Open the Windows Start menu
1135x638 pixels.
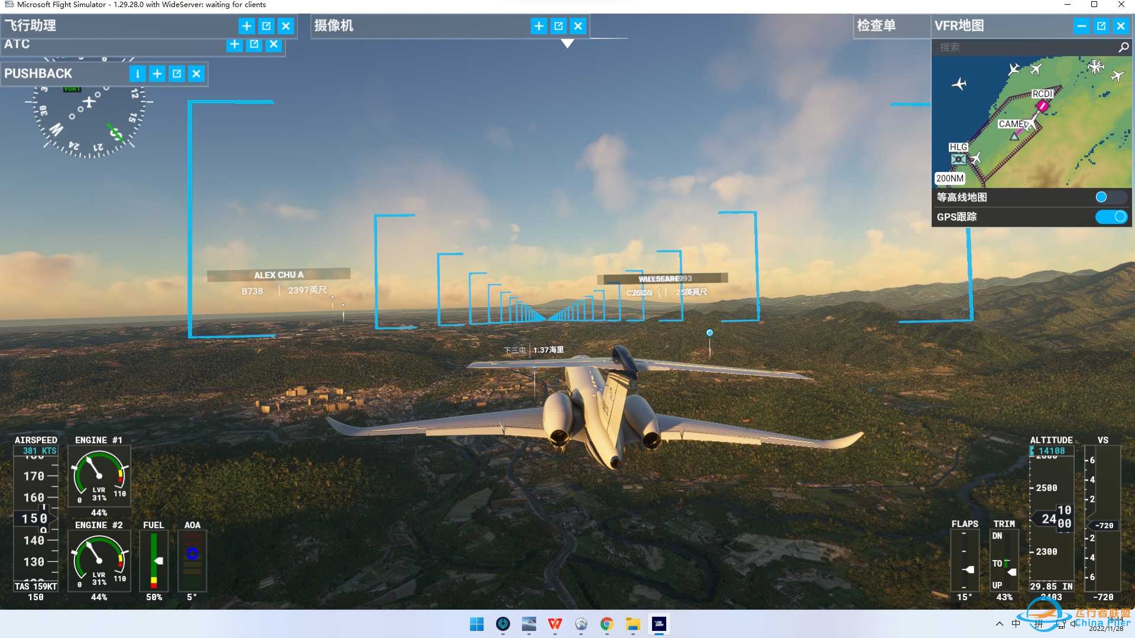click(476, 624)
